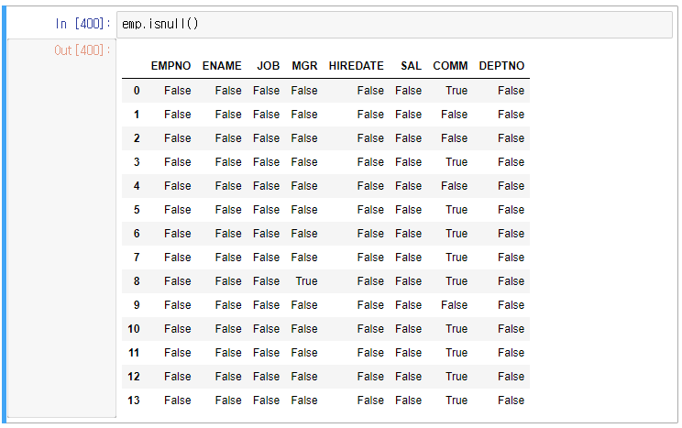The width and height of the screenshot is (682, 428).
Task: Select row index 4 label
Action: point(137,186)
